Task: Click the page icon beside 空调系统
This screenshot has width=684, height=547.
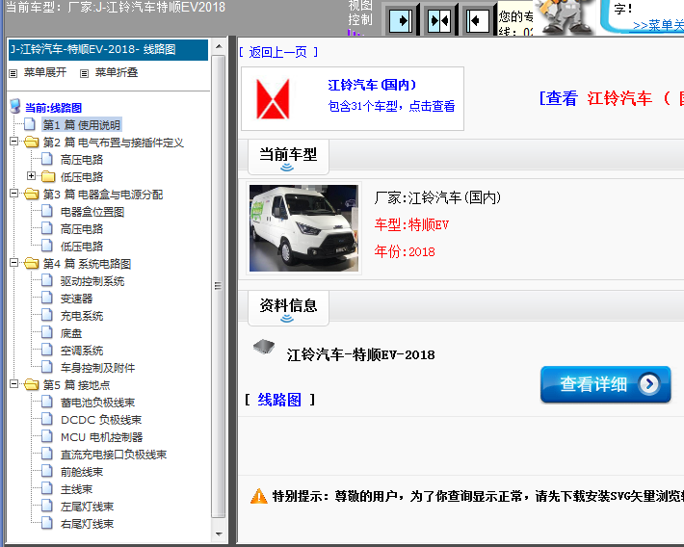Action: (46, 350)
